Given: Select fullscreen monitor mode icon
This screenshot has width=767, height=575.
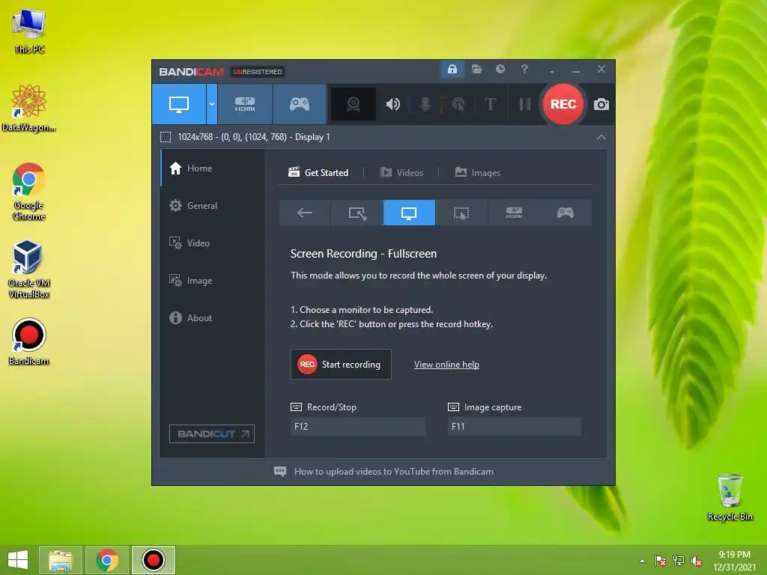Looking at the screenshot, I should pyautogui.click(x=409, y=213).
